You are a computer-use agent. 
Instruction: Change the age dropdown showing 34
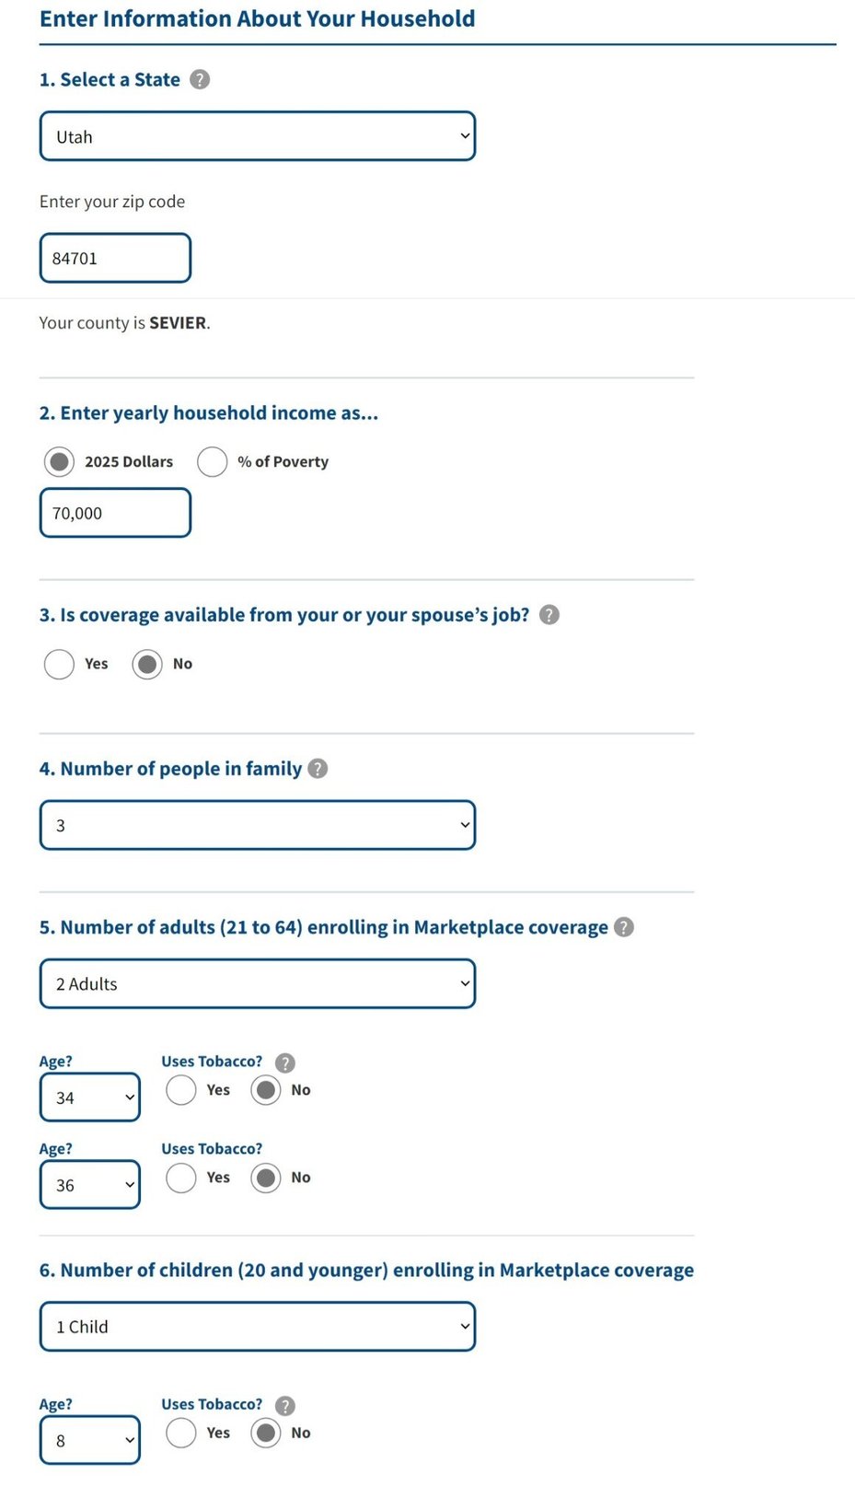click(89, 1097)
